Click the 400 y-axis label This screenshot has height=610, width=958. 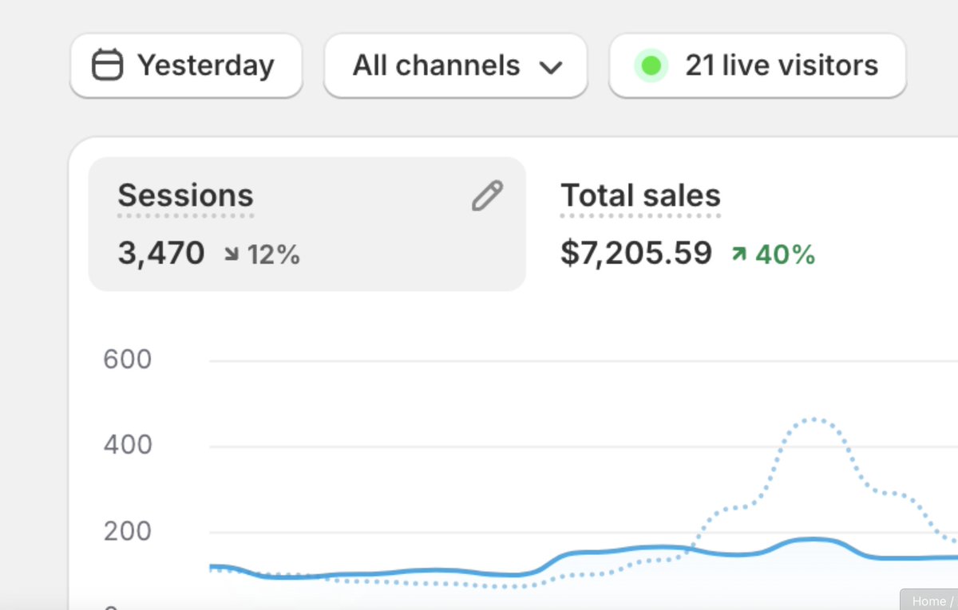[128, 444]
